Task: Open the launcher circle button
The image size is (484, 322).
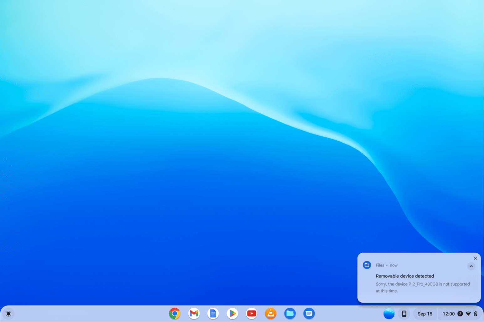Action: pos(8,314)
